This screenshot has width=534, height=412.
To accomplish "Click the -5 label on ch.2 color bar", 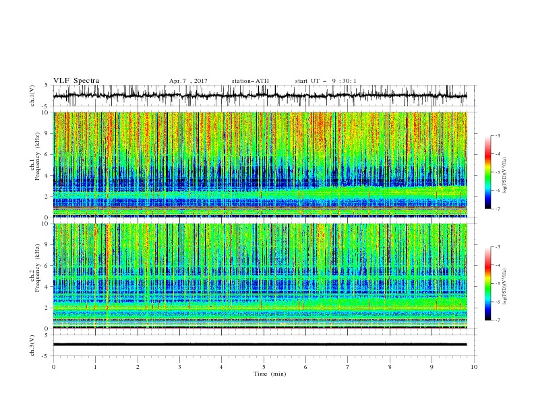I will click(497, 283).
